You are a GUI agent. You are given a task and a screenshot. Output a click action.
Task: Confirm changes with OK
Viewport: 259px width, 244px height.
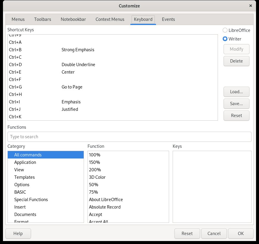pos(241,233)
